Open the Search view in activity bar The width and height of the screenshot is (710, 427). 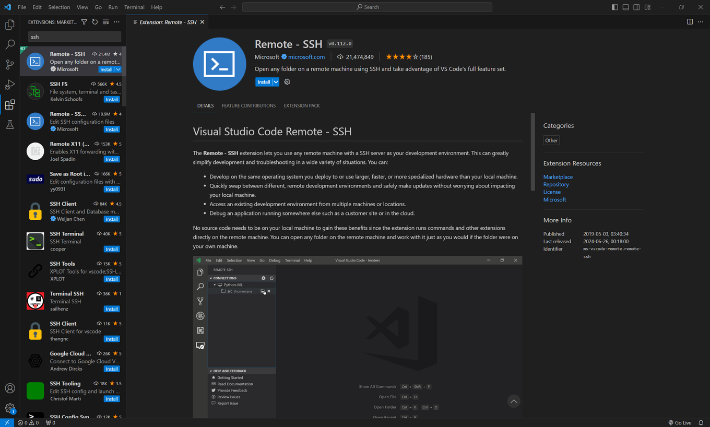(x=10, y=45)
